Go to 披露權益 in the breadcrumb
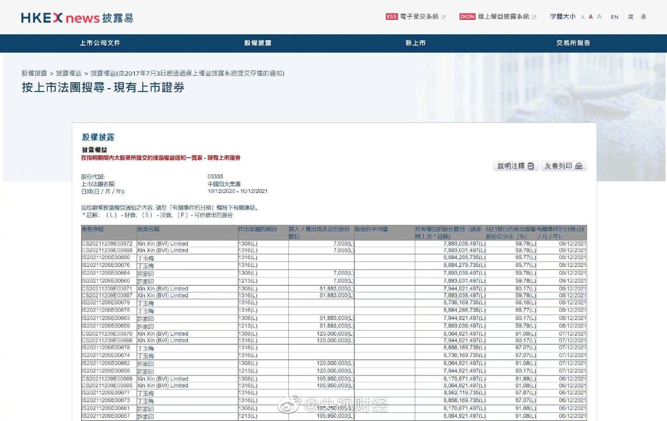The width and height of the screenshot is (667, 421). pos(69,73)
